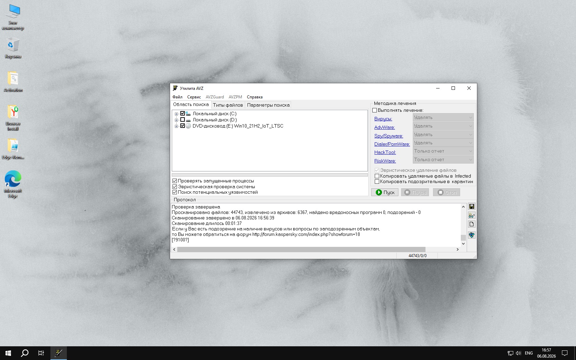Switch to the Область поиска tab
This screenshot has height=360, width=576.
(191, 105)
